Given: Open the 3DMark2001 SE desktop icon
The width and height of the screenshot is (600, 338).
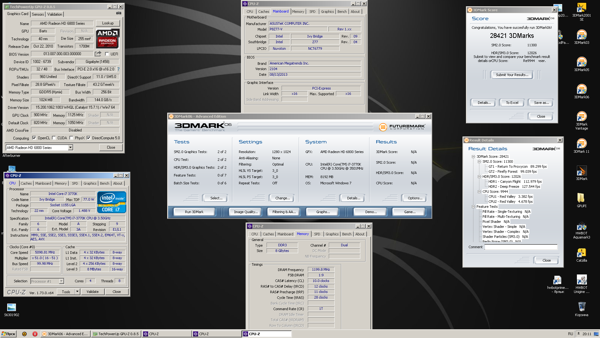Looking at the screenshot, I should pyautogui.click(x=581, y=12).
